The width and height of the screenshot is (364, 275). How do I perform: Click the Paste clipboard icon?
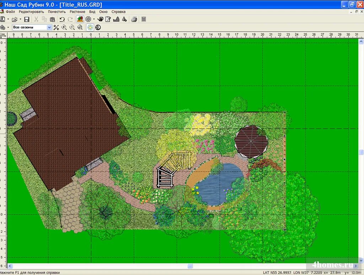tap(52, 19)
